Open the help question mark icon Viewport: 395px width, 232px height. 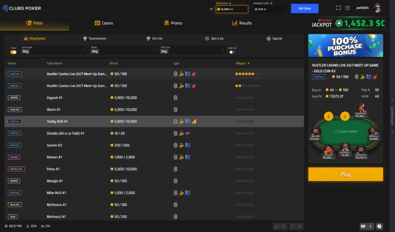coord(379,226)
